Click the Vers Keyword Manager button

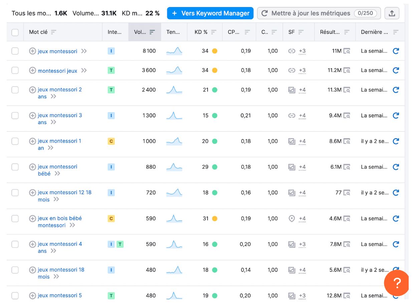210,13
